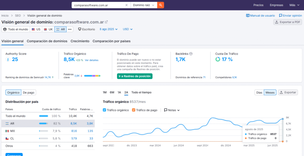
Task: Click the Cuota de Tráfico donut icon
Action: pos(218,59)
